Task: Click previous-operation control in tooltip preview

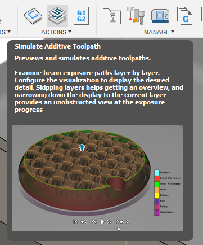Action: click(x=84, y=222)
